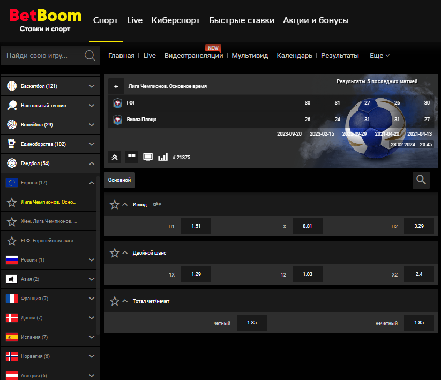Viewport: 441px width, 380px height.
Task: Favorite the Исход market star
Action: pyautogui.click(x=115, y=205)
